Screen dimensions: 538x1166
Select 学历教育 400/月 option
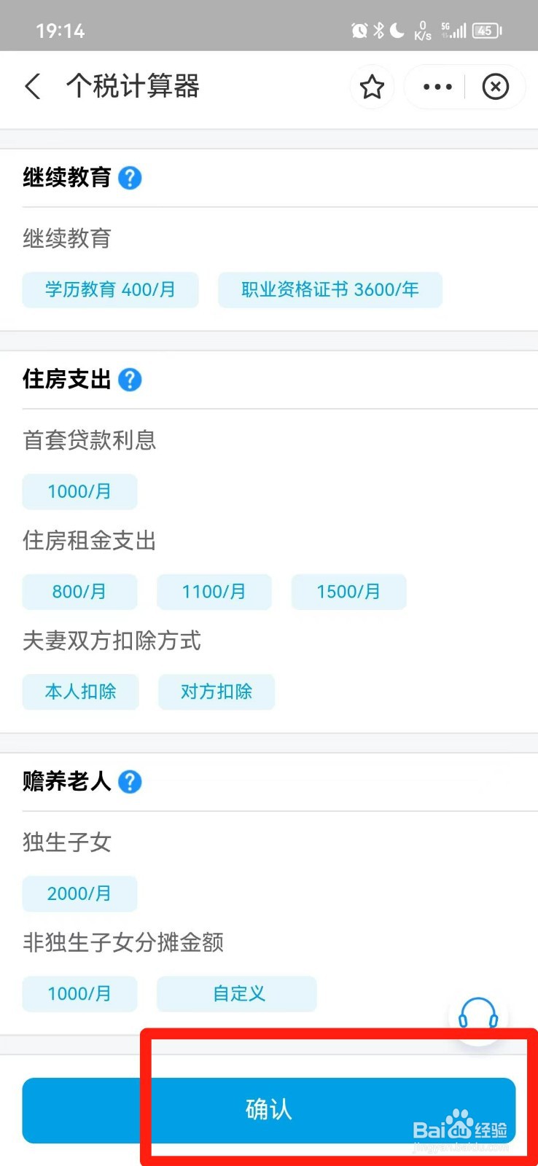click(x=110, y=290)
